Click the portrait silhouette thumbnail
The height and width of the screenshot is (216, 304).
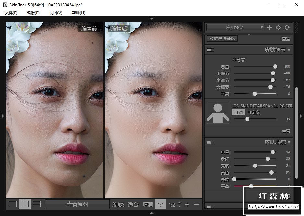pos(218,112)
